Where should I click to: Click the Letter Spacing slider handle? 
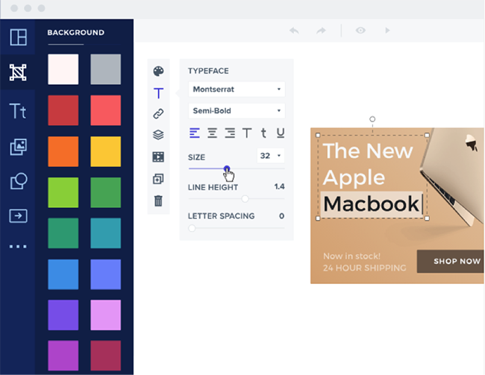click(192, 228)
